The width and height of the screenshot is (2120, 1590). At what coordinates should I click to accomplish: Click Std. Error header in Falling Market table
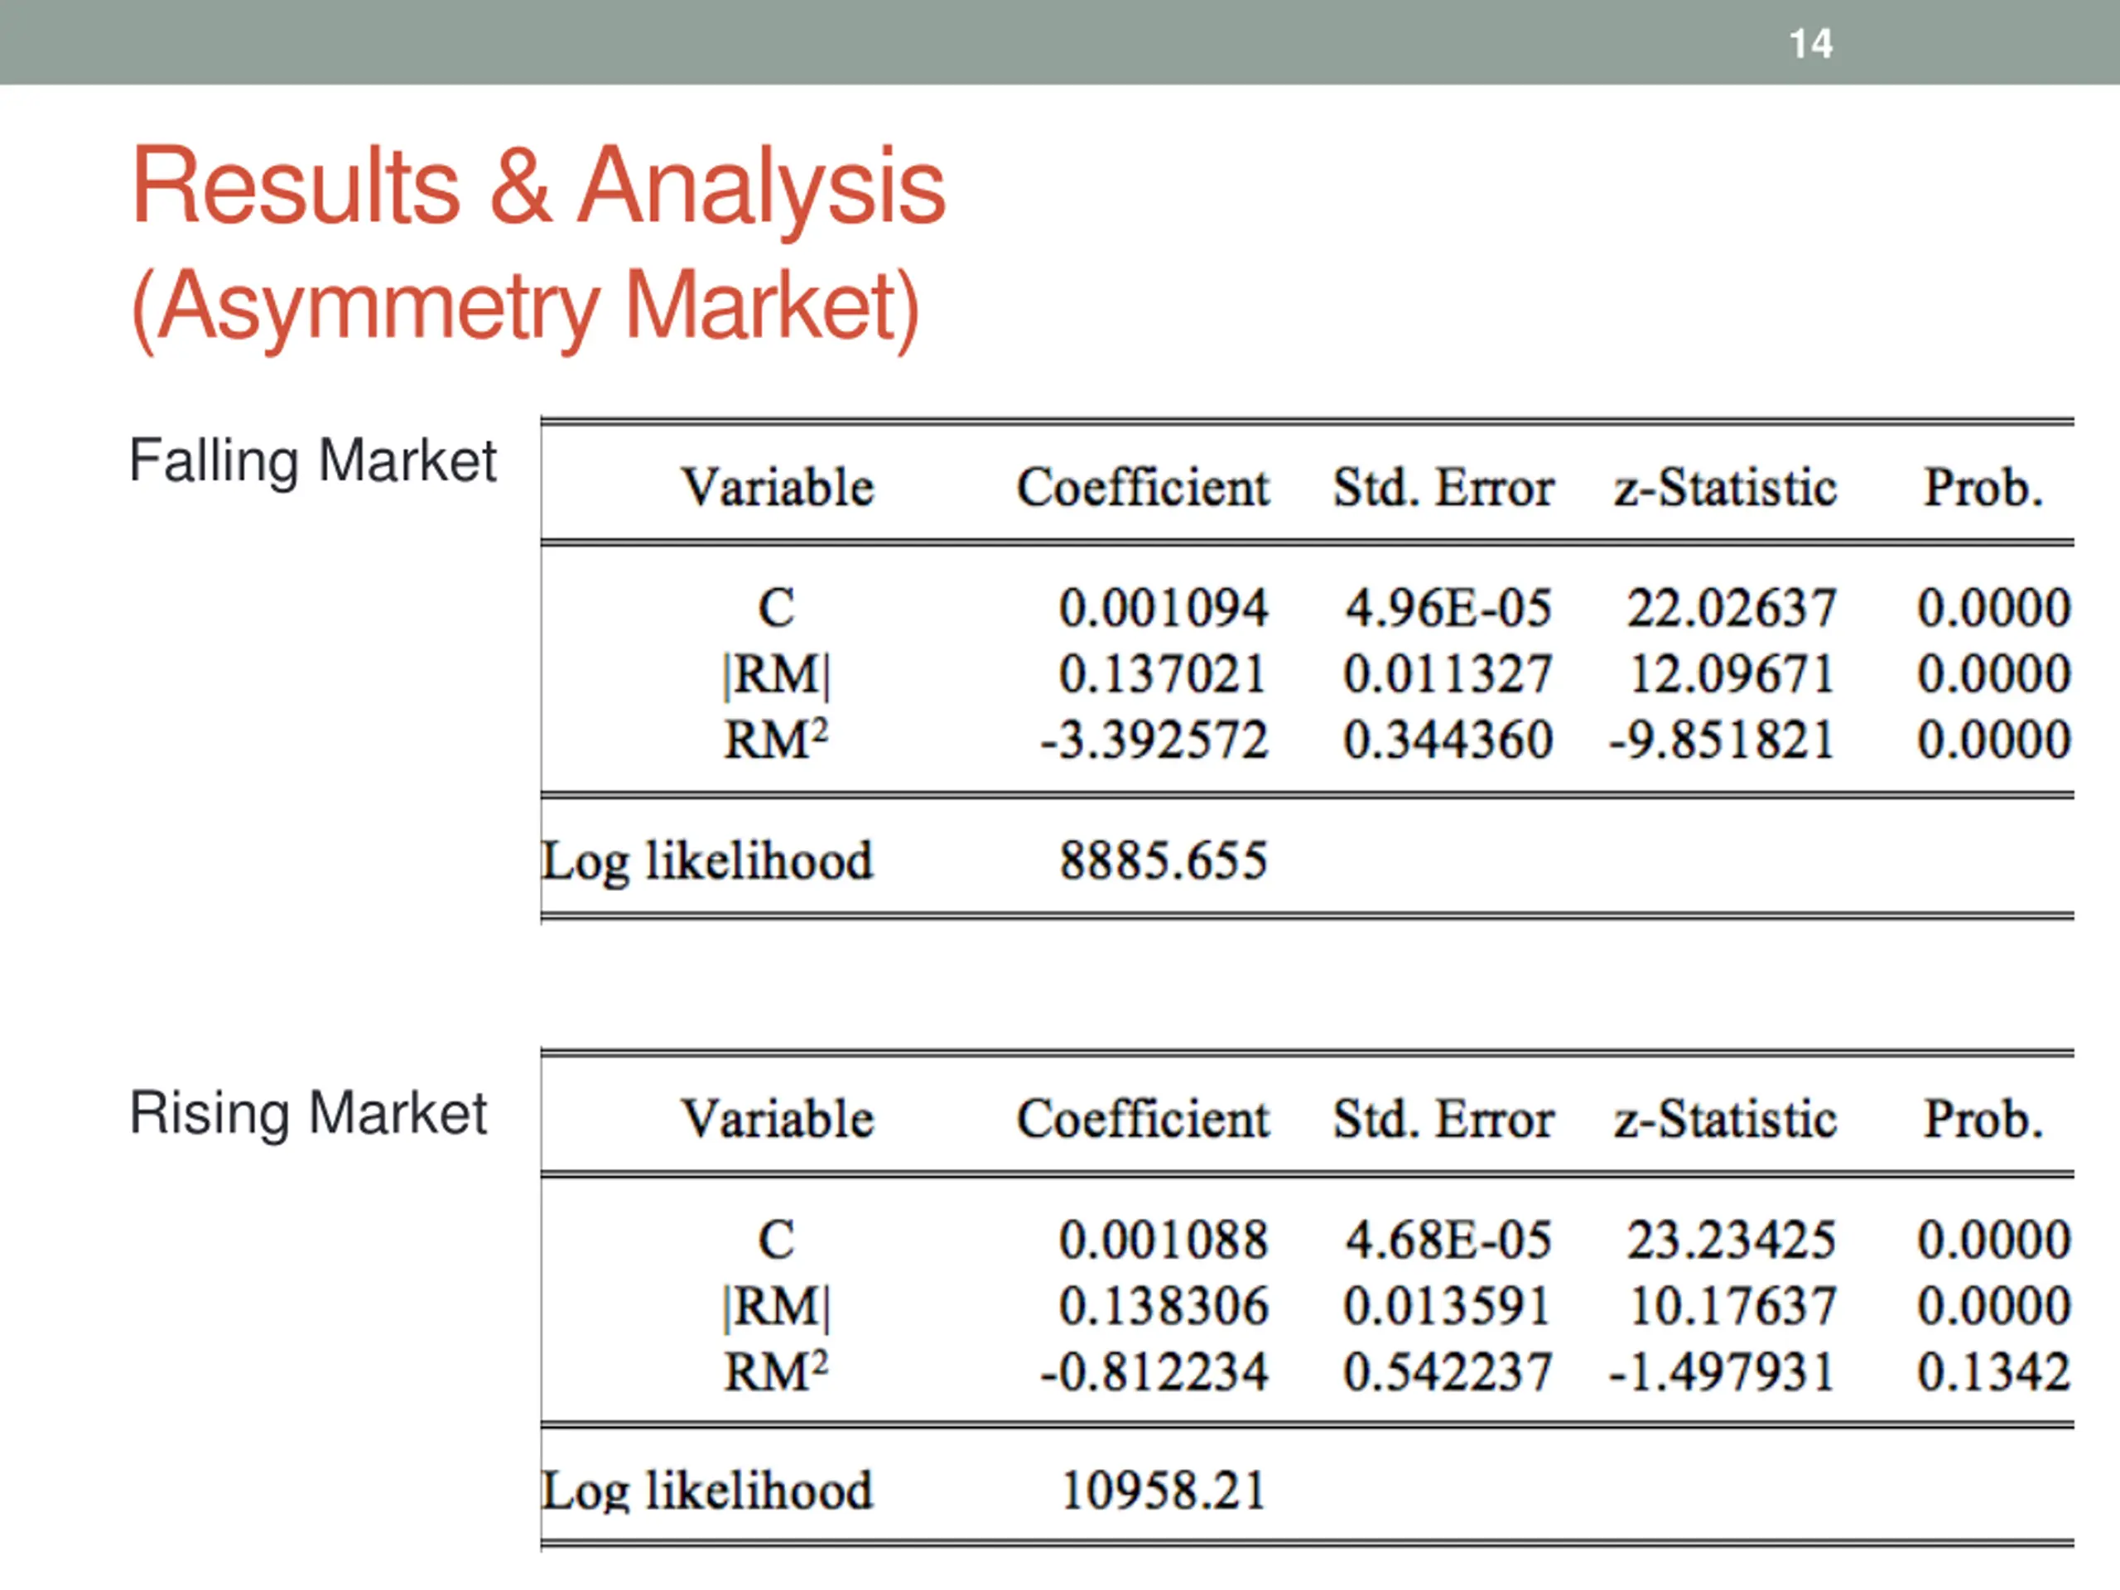[x=1443, y=488]
